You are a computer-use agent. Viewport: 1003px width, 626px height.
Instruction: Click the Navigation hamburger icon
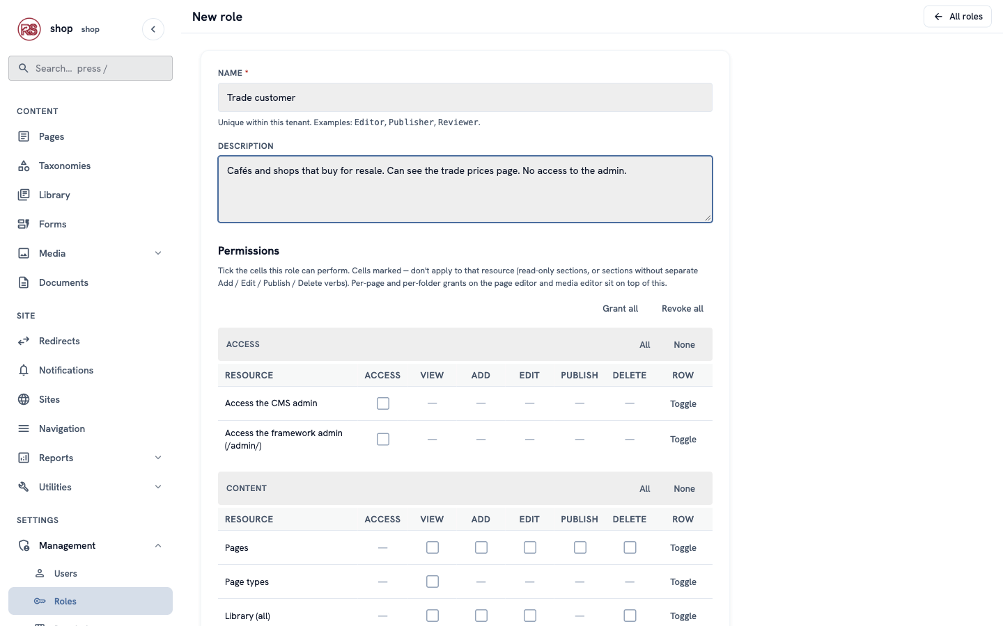click(x=24, y=428)
